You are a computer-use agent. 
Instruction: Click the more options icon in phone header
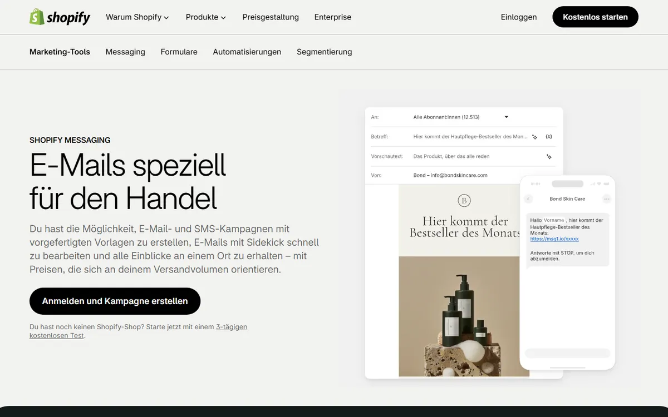point(606,199)
